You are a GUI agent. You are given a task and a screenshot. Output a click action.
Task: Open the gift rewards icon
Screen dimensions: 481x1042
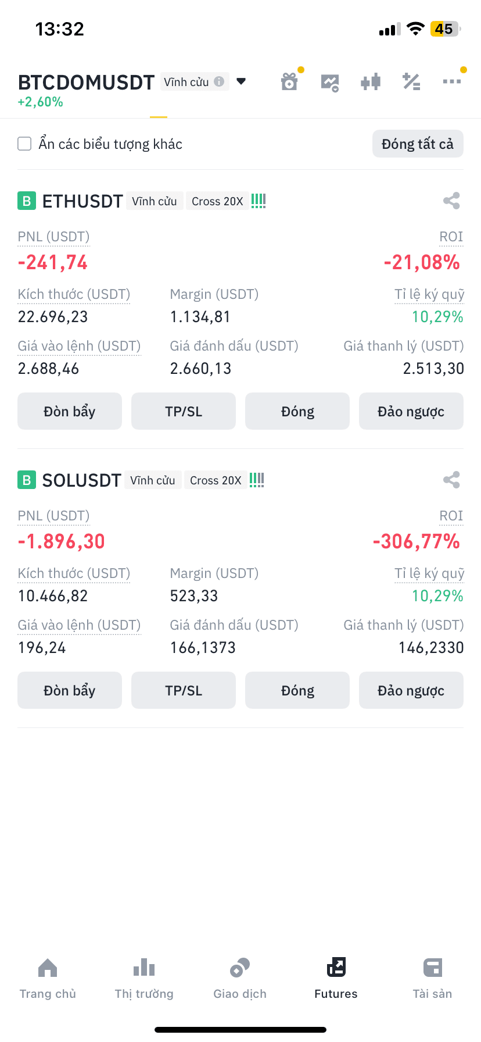point(289,82)
